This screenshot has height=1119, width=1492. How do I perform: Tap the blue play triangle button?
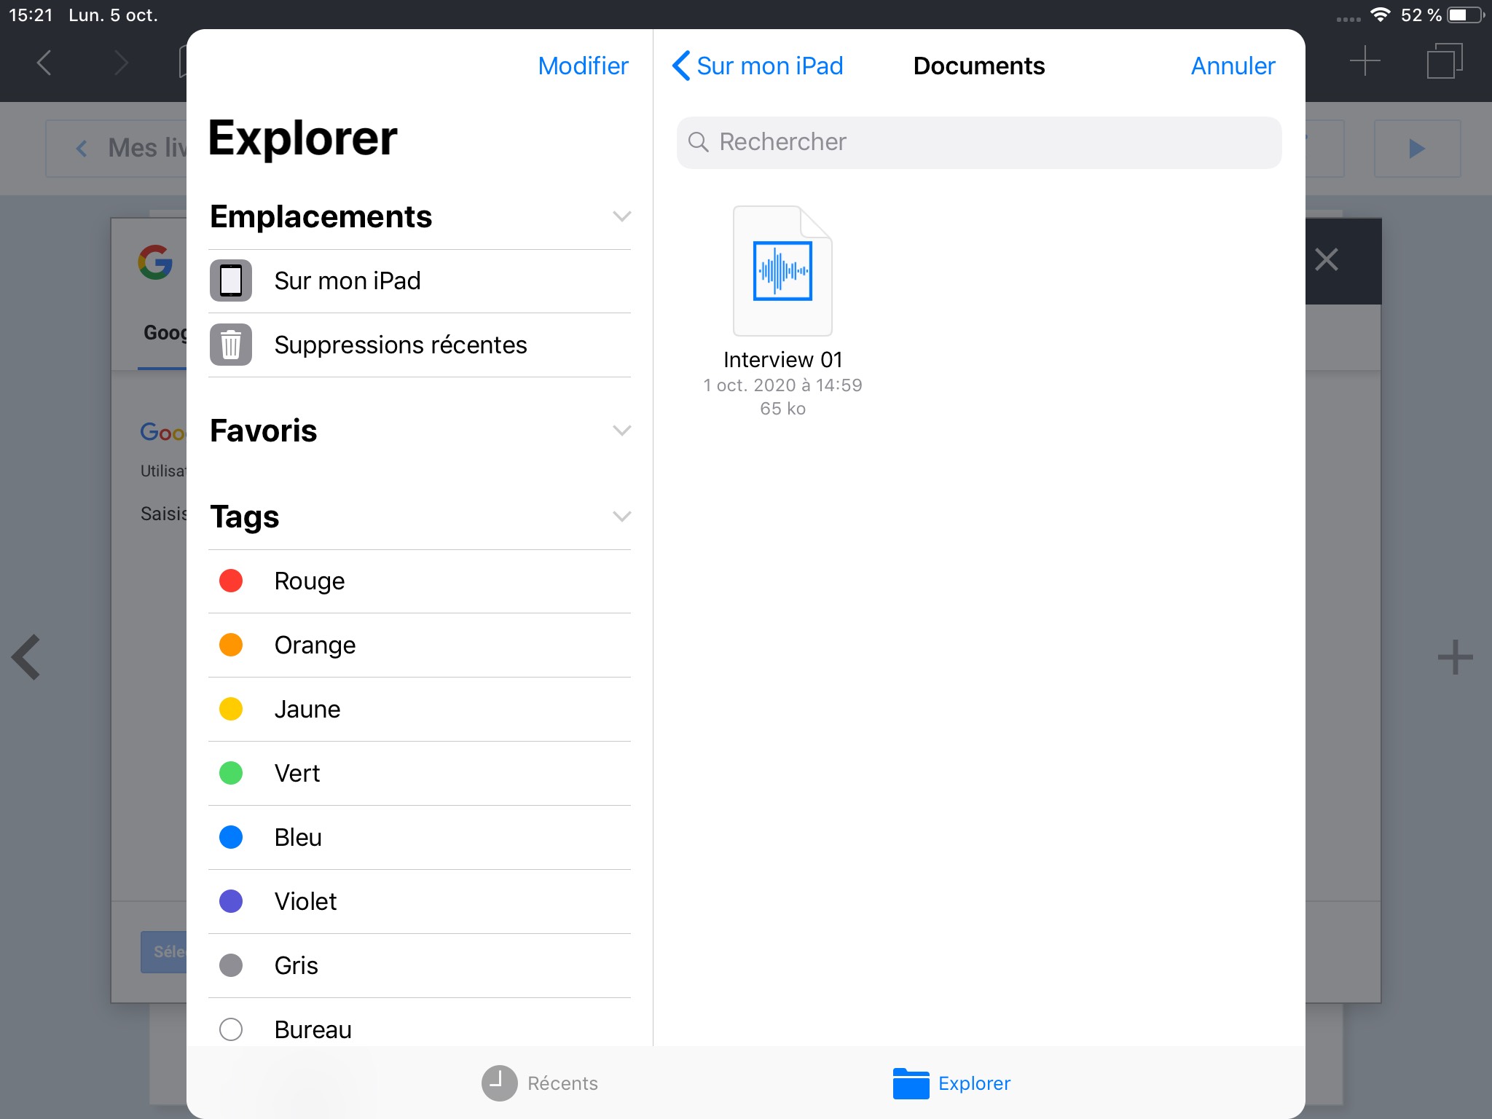point(1416,149)
